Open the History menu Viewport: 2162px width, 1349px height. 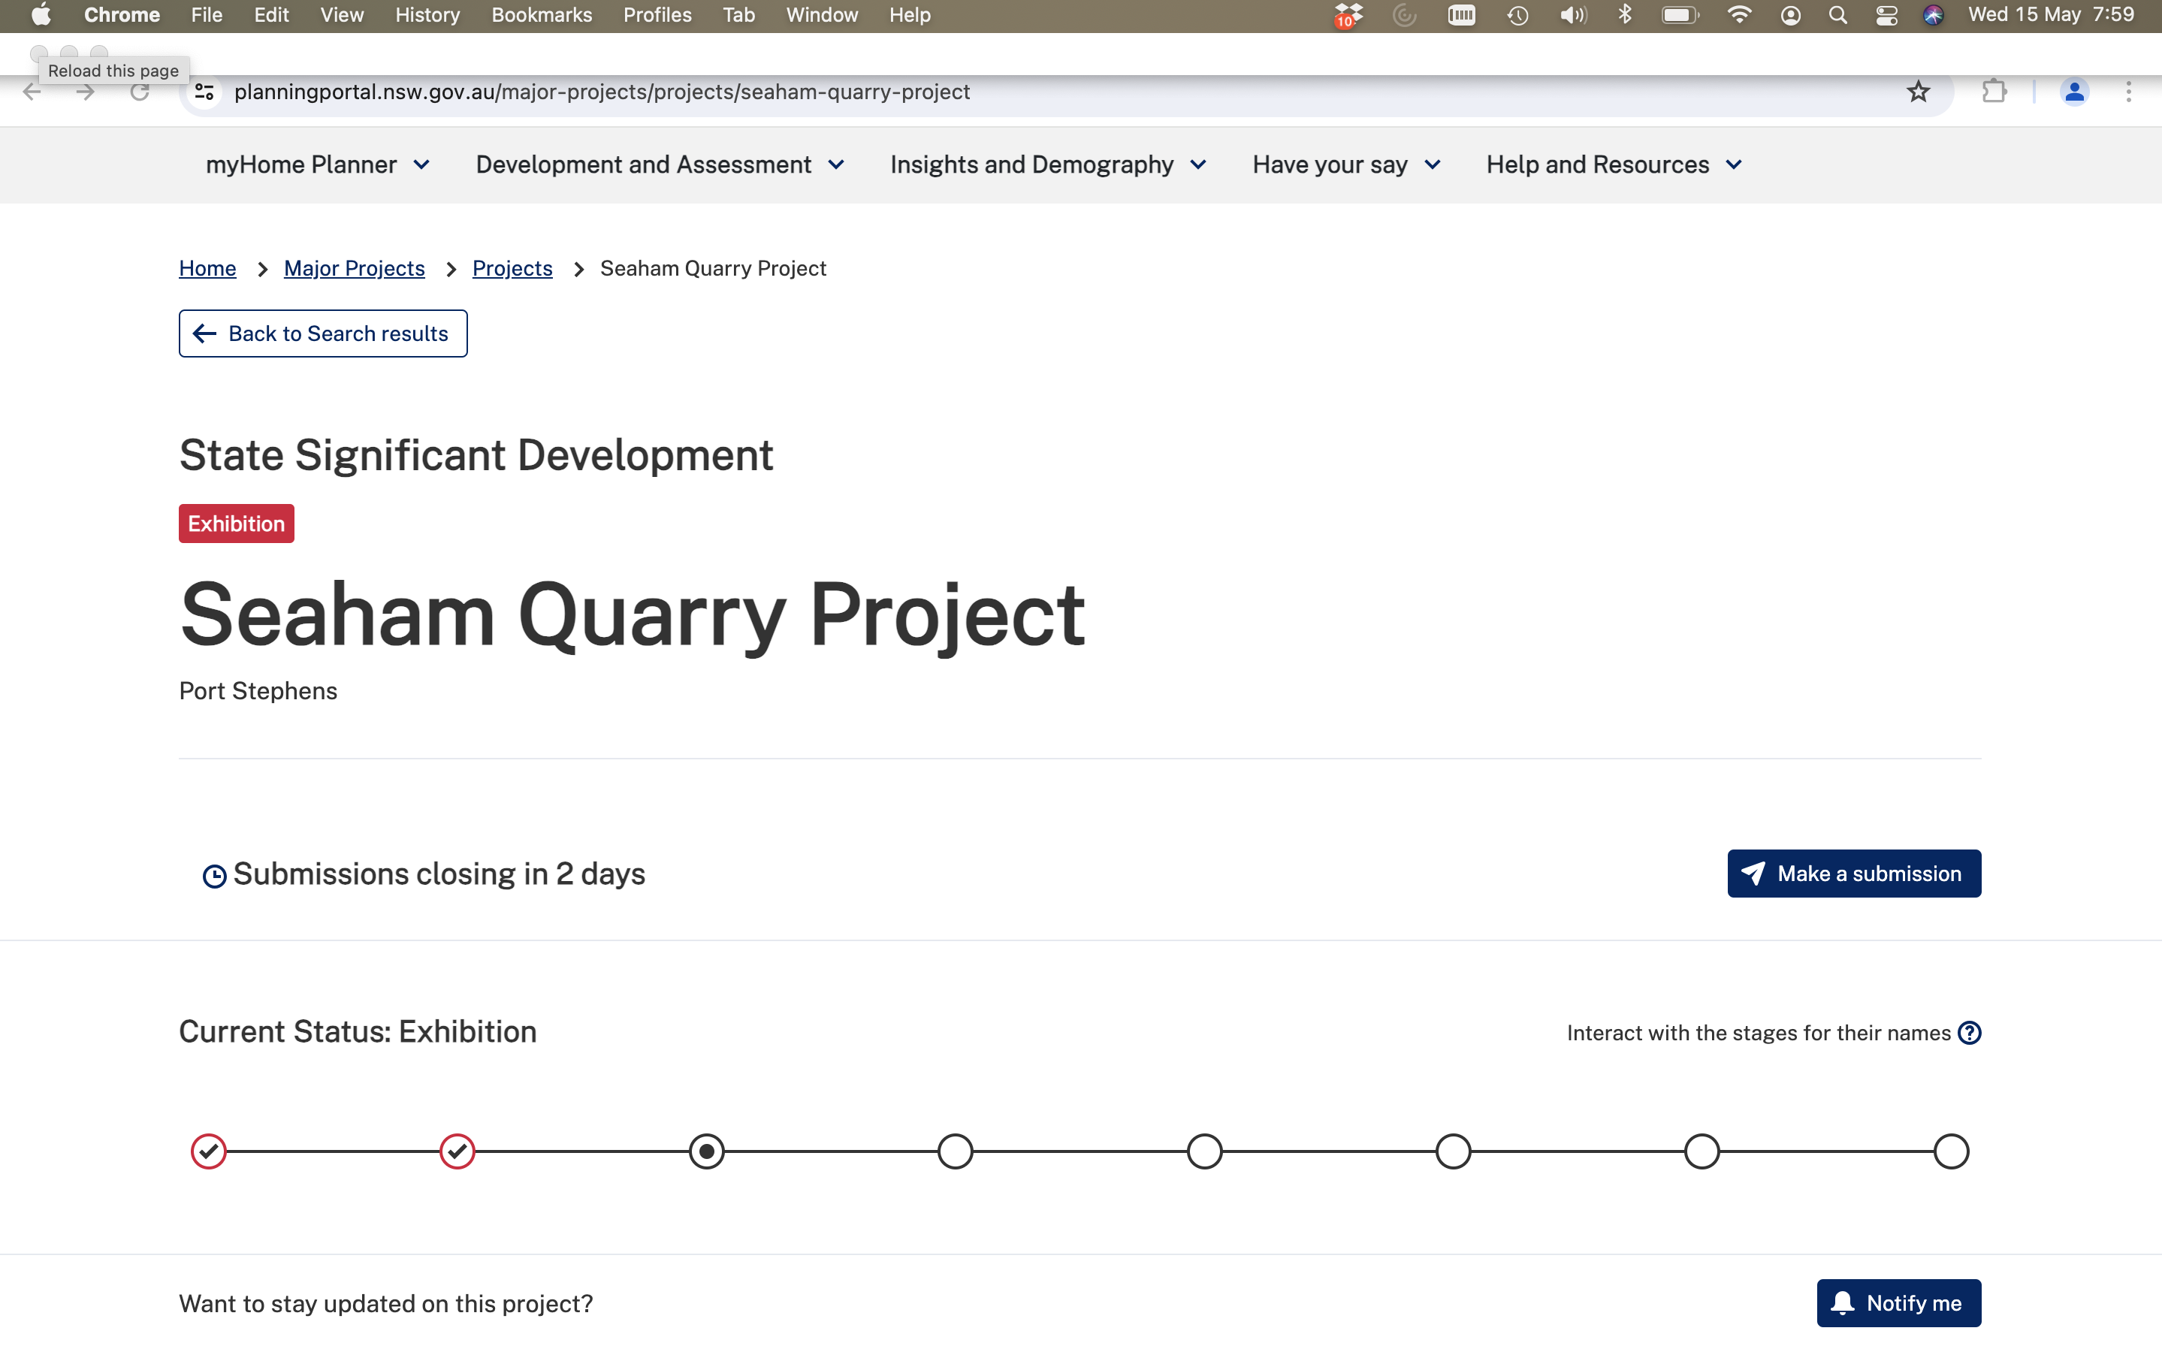(427, 15)
